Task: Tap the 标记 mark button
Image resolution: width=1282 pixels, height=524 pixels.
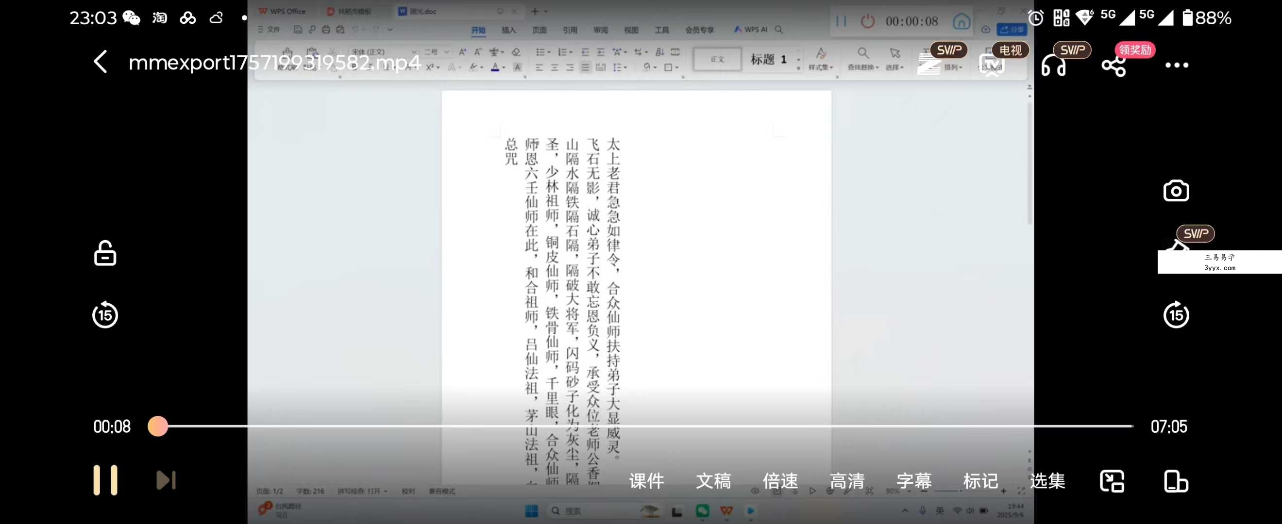Action: (980, 481)
